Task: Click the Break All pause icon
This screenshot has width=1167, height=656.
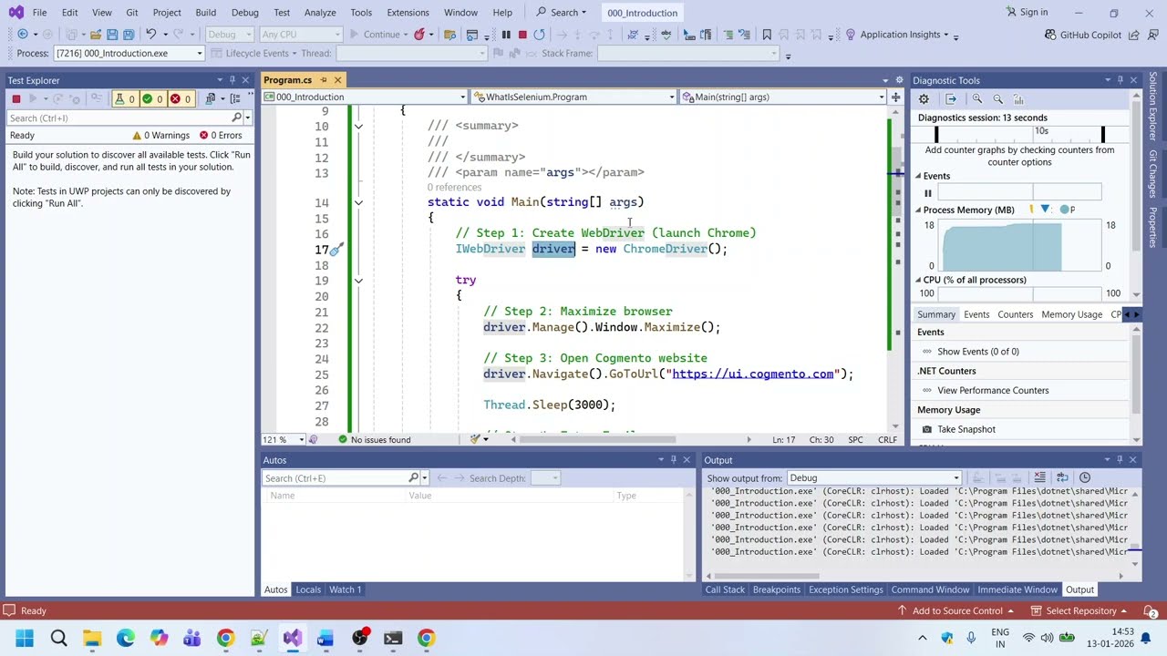Action: (x=506, y=35)
